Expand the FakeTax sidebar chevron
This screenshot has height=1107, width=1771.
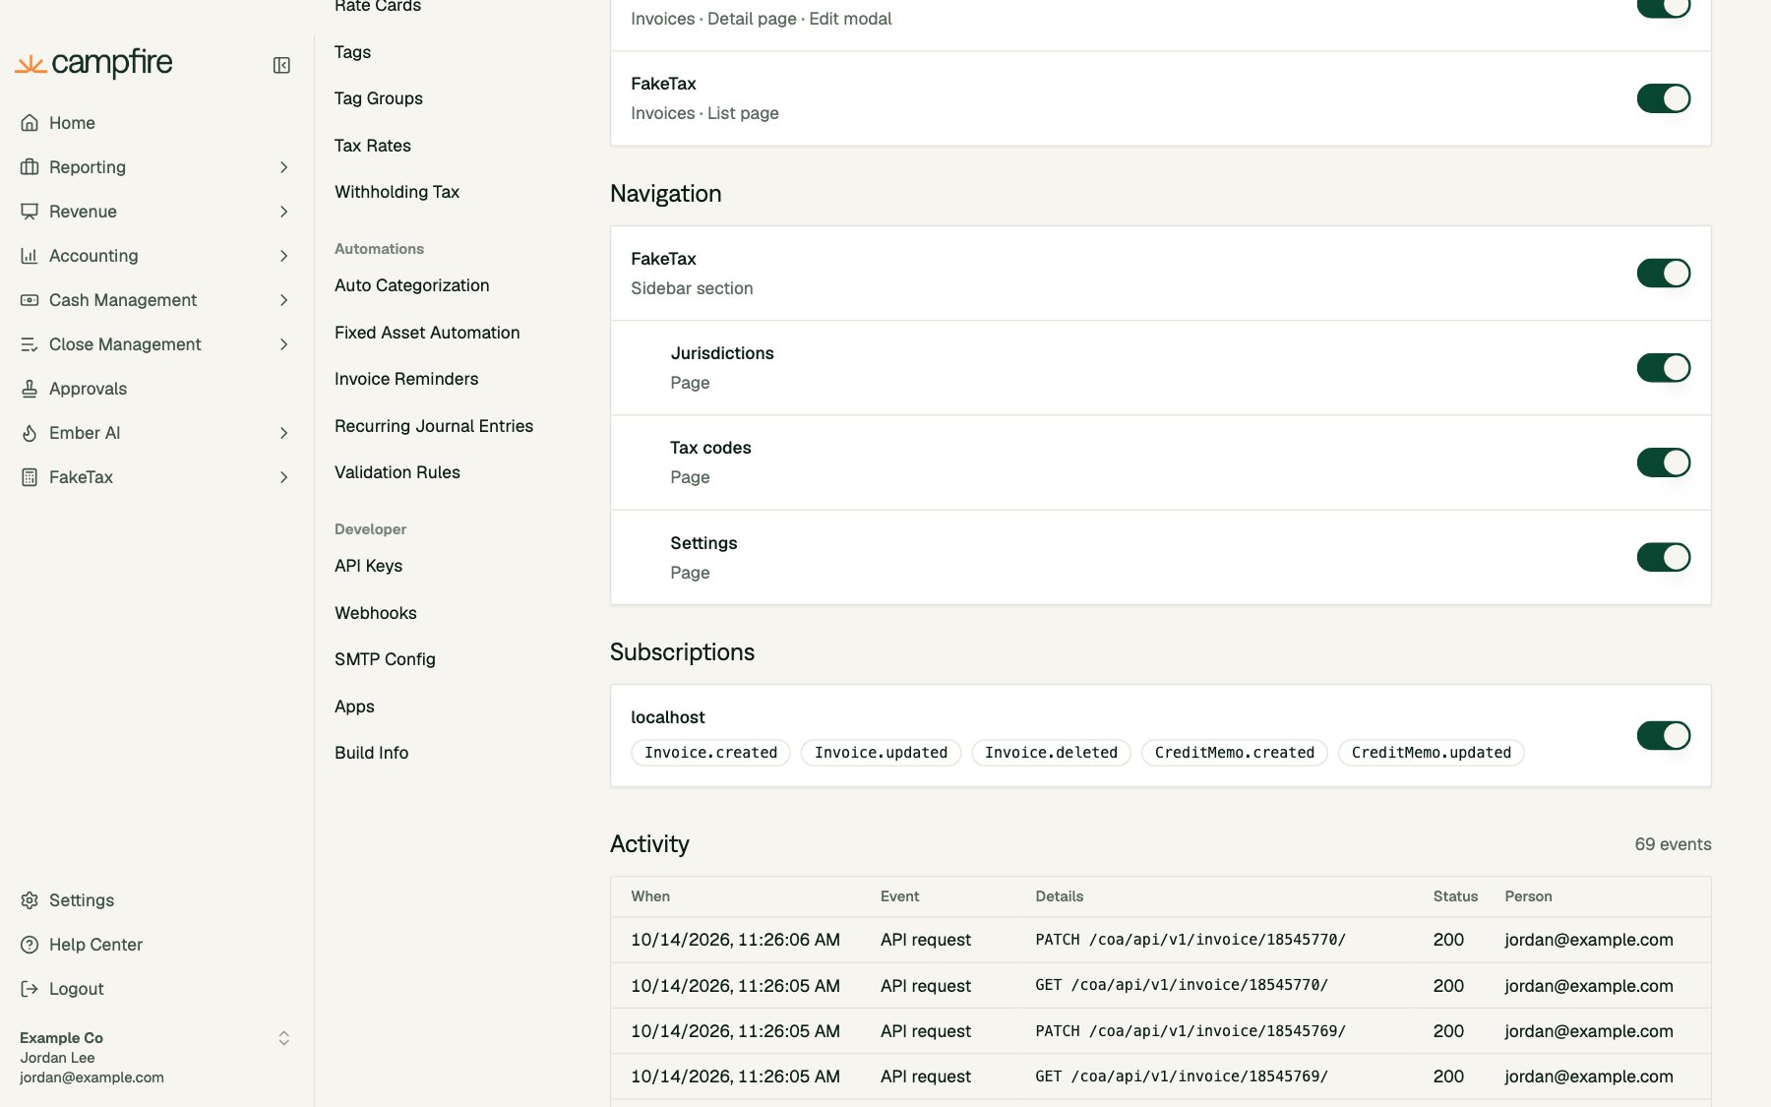283,477
